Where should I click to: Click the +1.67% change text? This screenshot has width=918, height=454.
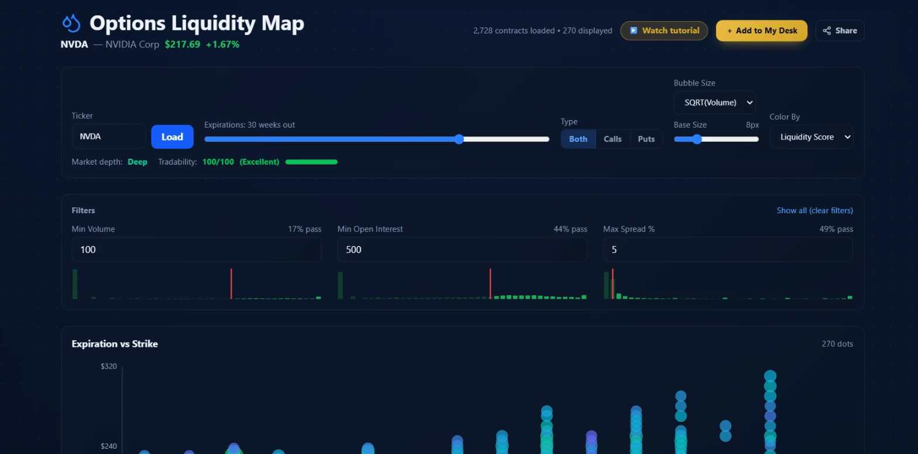click(222, 44)
